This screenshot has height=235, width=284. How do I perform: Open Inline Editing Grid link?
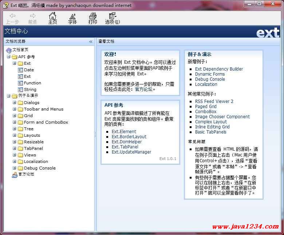coord(212,127)
